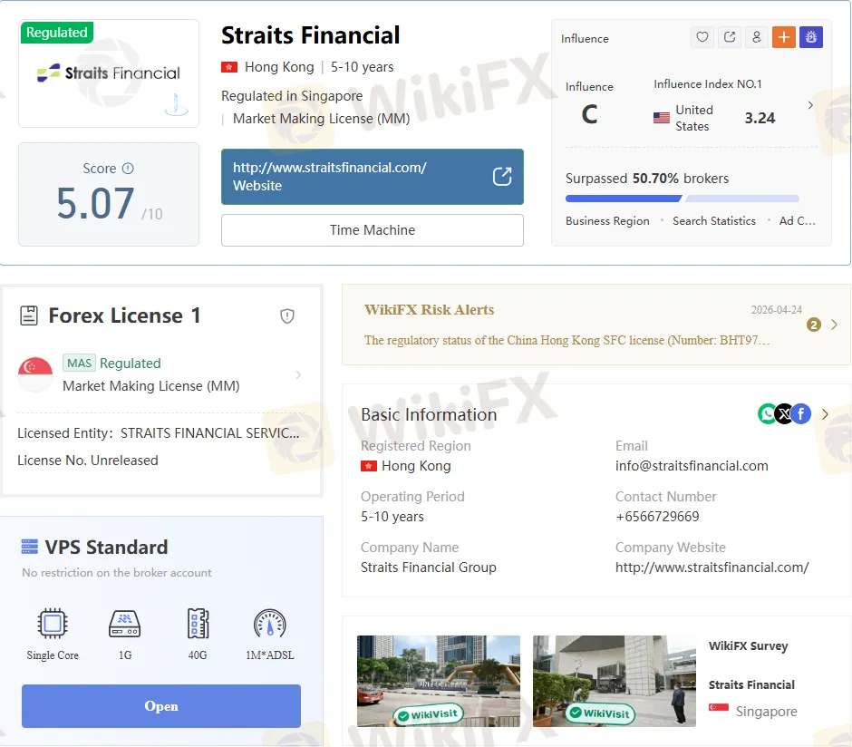This screenshot has width=852, height=747.
Task: Click the share icon in Influence panel
Action: pyautogui.click(x=730, y=37)
